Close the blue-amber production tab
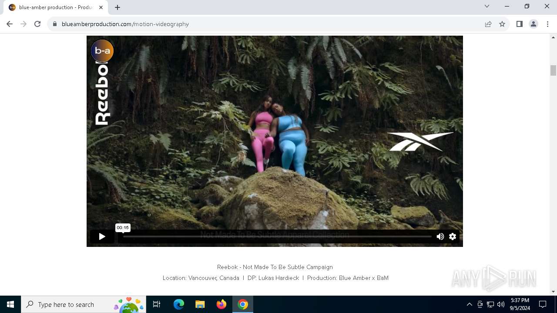The height and width of the screenshot is (313, 557). point(101,7)
